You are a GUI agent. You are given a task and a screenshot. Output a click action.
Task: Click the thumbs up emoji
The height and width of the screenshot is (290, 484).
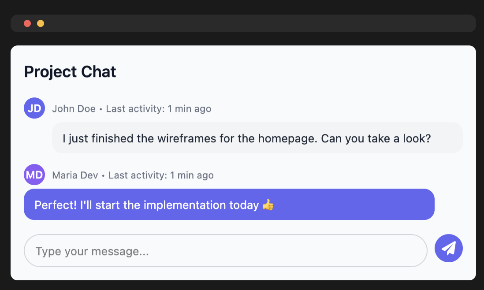tap(268, 204)
